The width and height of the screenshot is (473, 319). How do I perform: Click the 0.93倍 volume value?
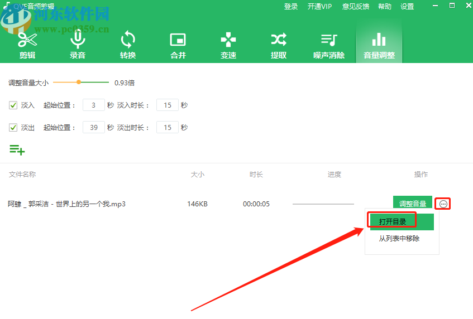(x=125, y=83)
